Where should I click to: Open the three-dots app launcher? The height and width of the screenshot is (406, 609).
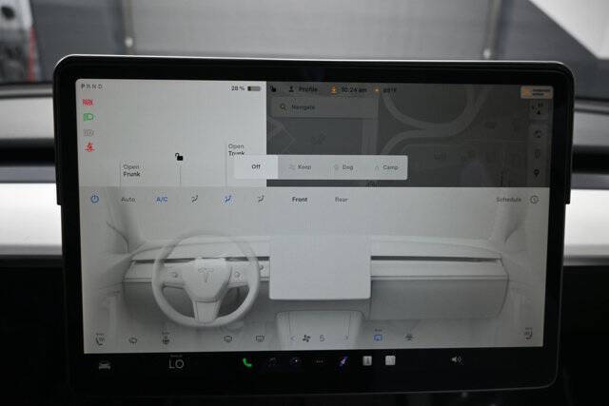(x=320, y=361)
